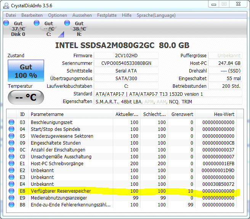Viewport: 250px width, 219px height.
Task: Click the Eigenschaften field with S.M.A.R.T.
Action: (x=168, y=101)
